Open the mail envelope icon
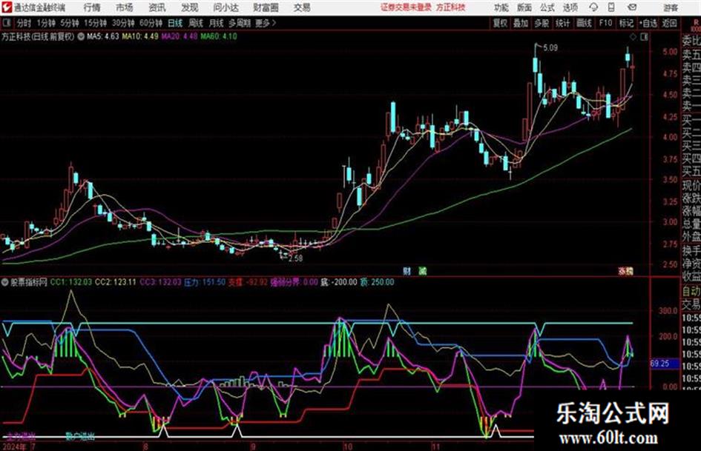Screen dimensions: 701x451 pos(632,7)
